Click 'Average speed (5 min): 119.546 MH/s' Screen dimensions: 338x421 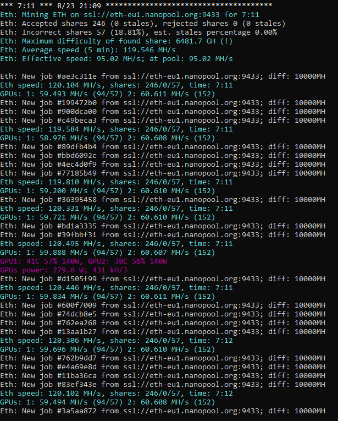click(x=88, y=50)
